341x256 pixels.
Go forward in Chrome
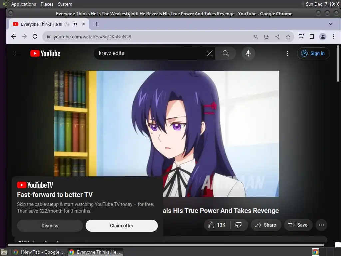click(24, 37)
